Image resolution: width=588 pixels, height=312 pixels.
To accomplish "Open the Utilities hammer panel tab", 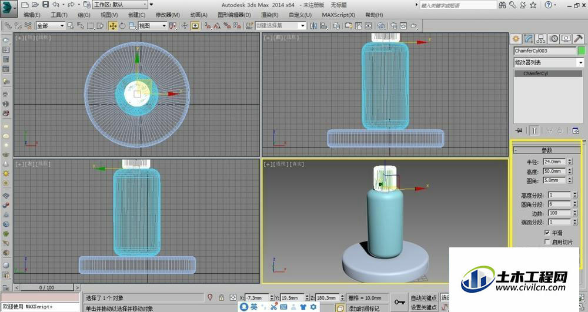I will (578, 39).
